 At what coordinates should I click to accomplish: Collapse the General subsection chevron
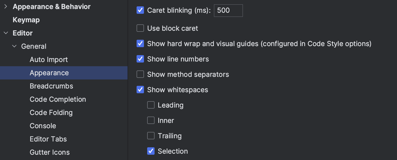14,46
